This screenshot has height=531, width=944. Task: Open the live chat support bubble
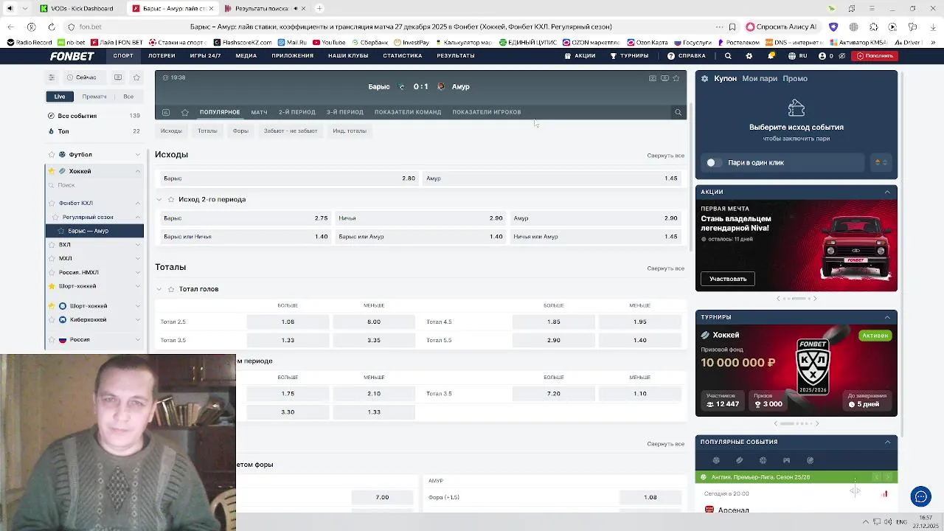(x=920, y=496)
